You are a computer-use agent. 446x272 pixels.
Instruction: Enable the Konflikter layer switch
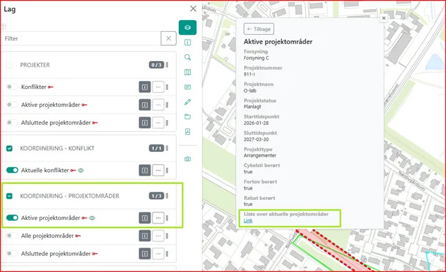coord(12,87)
